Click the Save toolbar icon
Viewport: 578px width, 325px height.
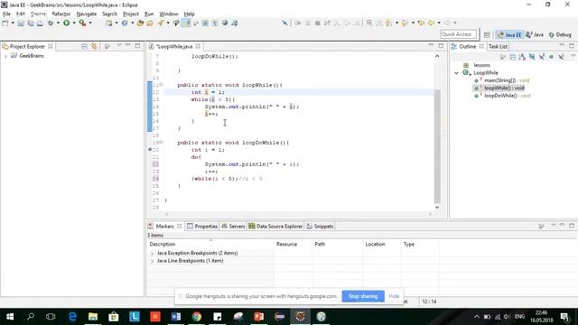21,23
